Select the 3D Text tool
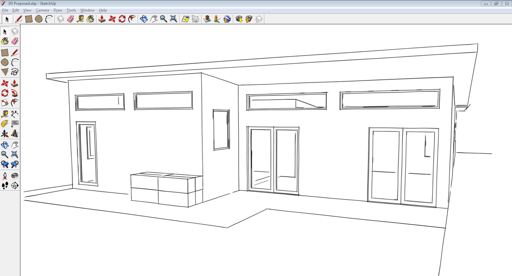The height and width of the screenshot is (276, 512). point(15,134)
